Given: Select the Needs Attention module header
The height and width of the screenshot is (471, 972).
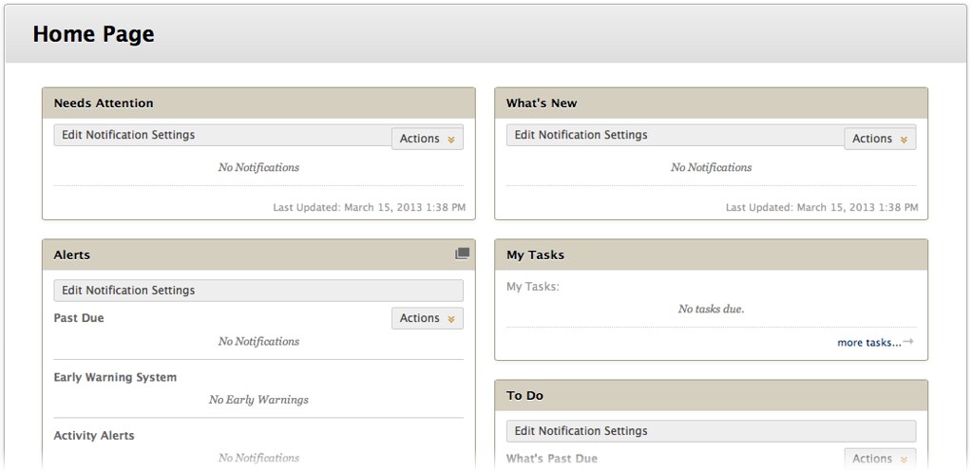Looking at the screenshot, I should [258, 103].
